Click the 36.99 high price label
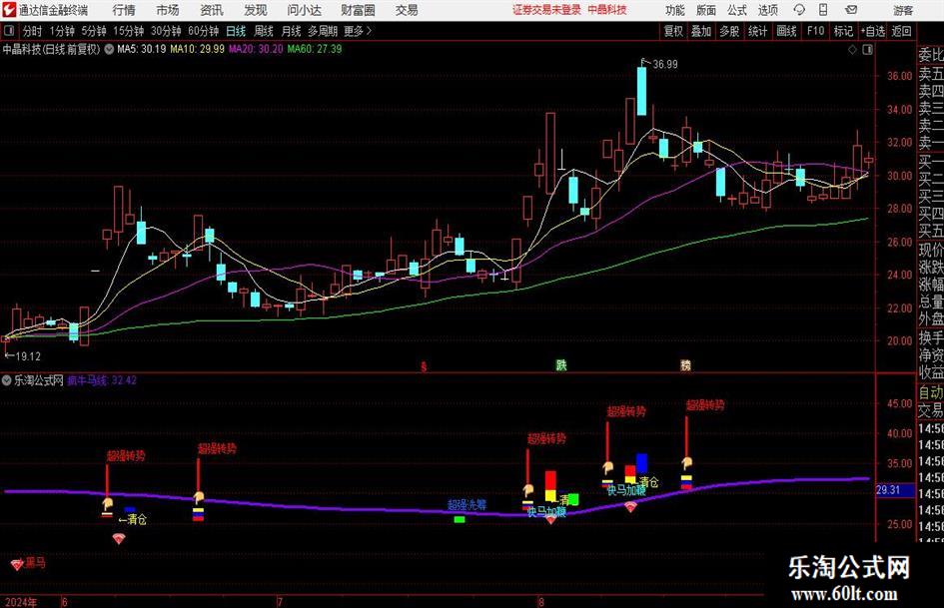Screen dimensions: 944x608 (665, 65)
